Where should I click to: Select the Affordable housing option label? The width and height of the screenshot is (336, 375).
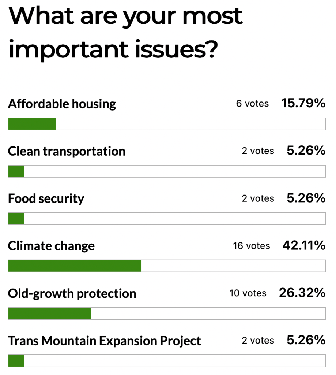(x=62, y=104)
